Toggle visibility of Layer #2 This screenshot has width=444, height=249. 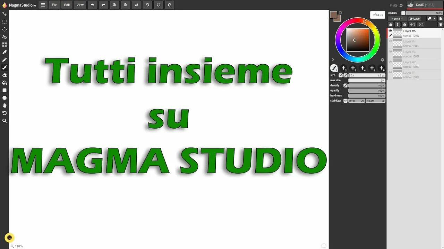390,62
